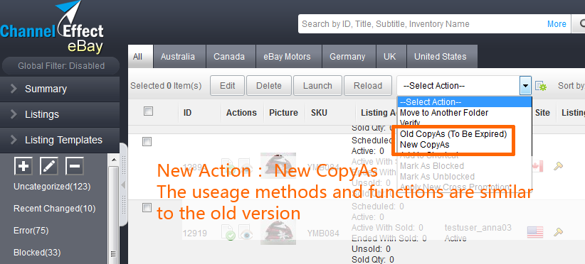
Task: Click the ChannelEffect eBay logo
Action: (52, 28)
